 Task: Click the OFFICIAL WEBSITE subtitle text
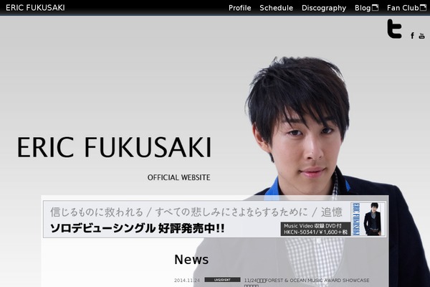(x=178, y=177)
